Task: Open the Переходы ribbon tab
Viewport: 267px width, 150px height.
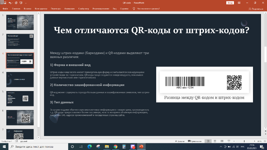Action: pyautogui.click(x=56, y=9)
